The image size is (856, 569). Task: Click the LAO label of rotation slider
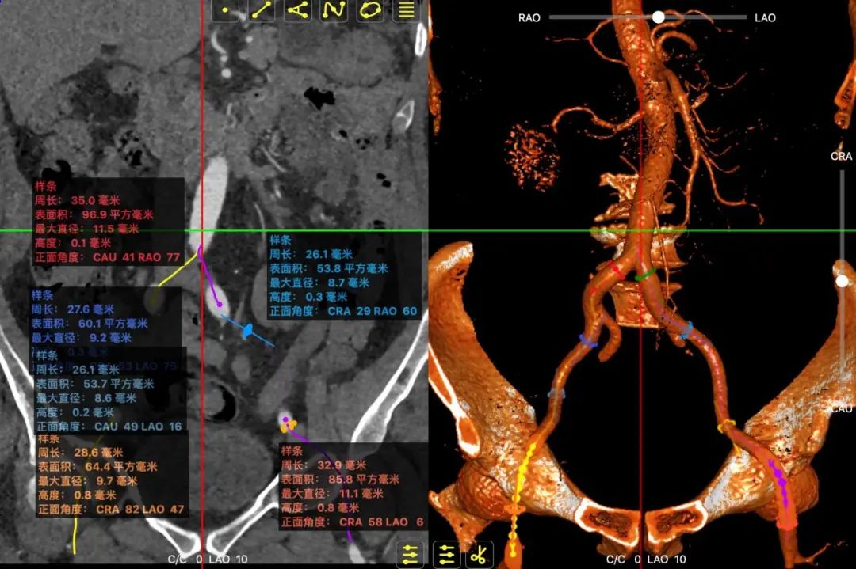[x=765, y=17]
